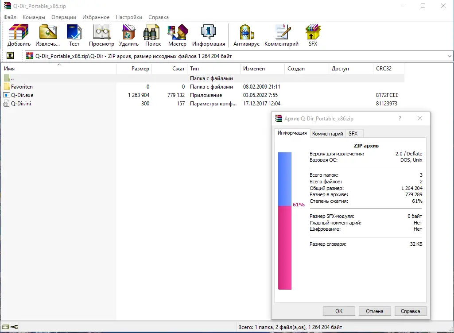The width and height of the screenshot is (454, 333).
Task: Go up one folder level arrow
Action: coord(10,55)
